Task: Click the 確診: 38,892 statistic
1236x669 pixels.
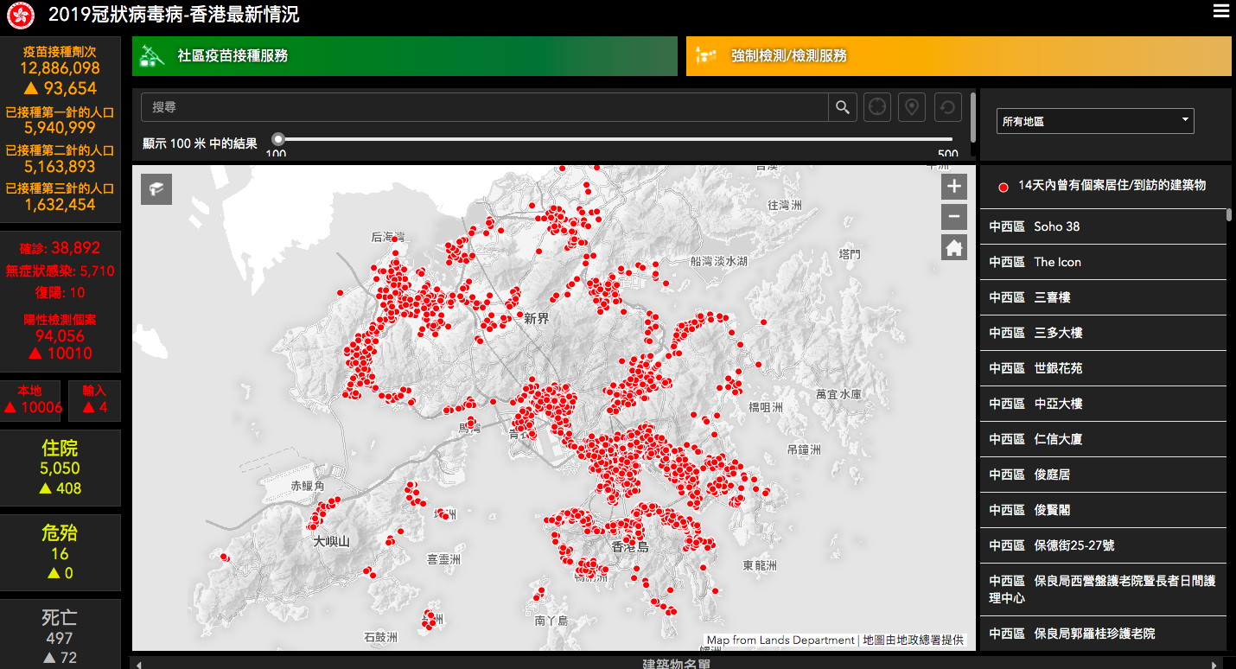Action: [60, 247]
